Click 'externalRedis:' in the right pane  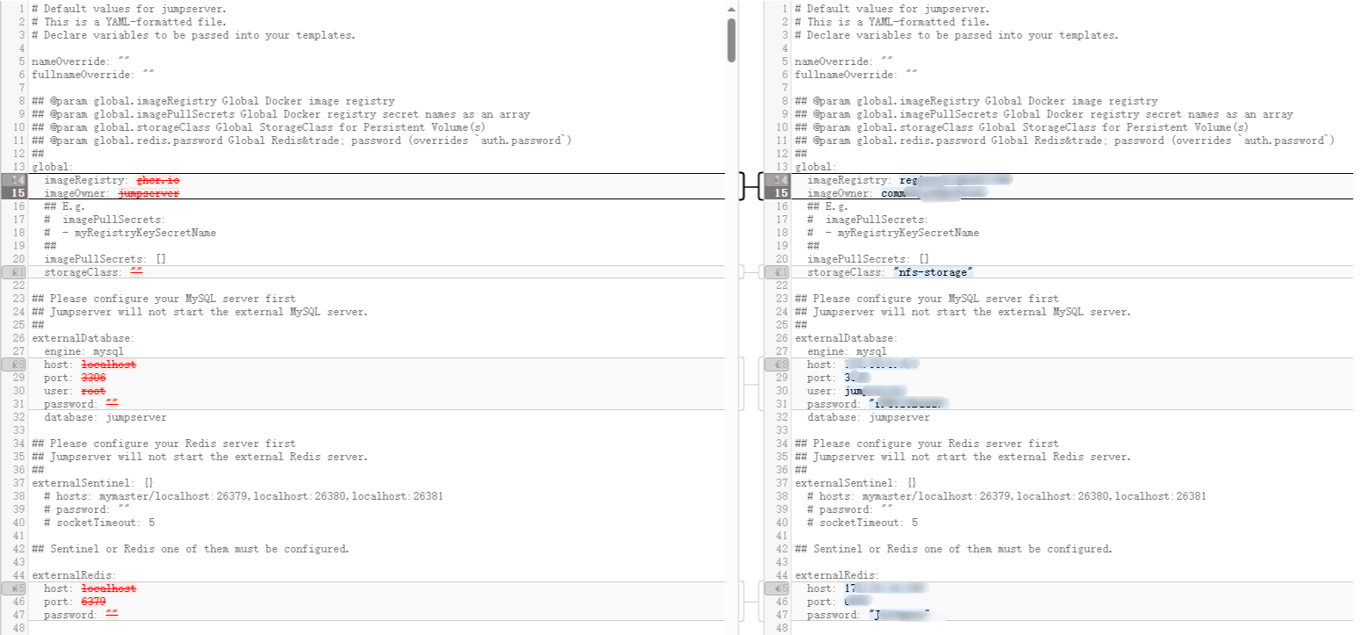[838, 575]
